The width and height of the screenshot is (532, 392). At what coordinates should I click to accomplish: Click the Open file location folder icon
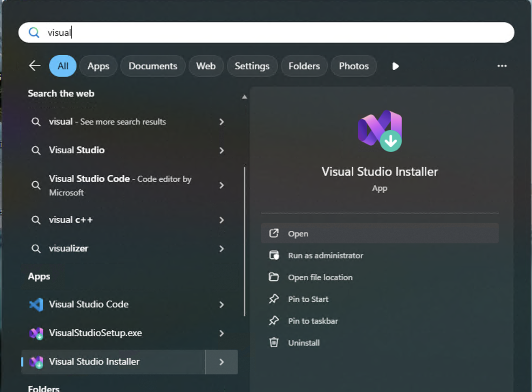[x=274, y=277]
